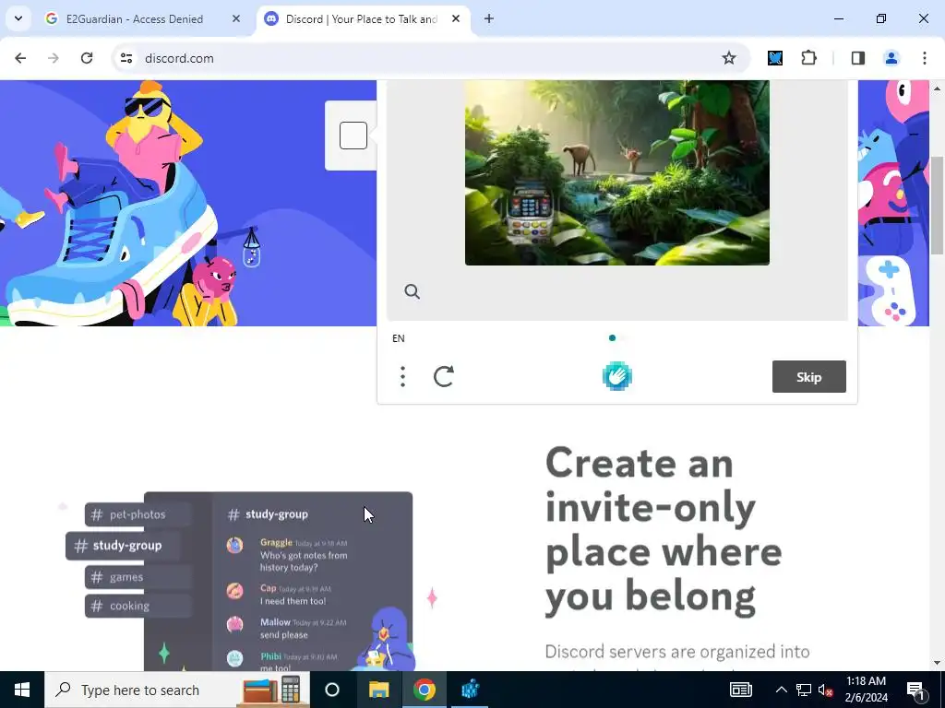Show hidden system tray icons
Screen dimensions: 945x708
[x=781, y=690]
